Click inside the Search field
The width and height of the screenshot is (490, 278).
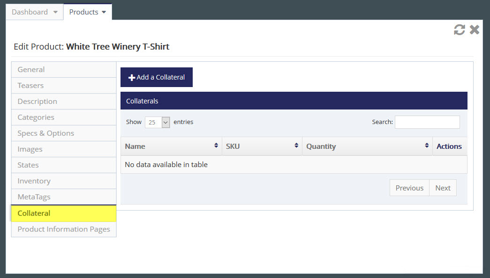(x=427, y=122)
